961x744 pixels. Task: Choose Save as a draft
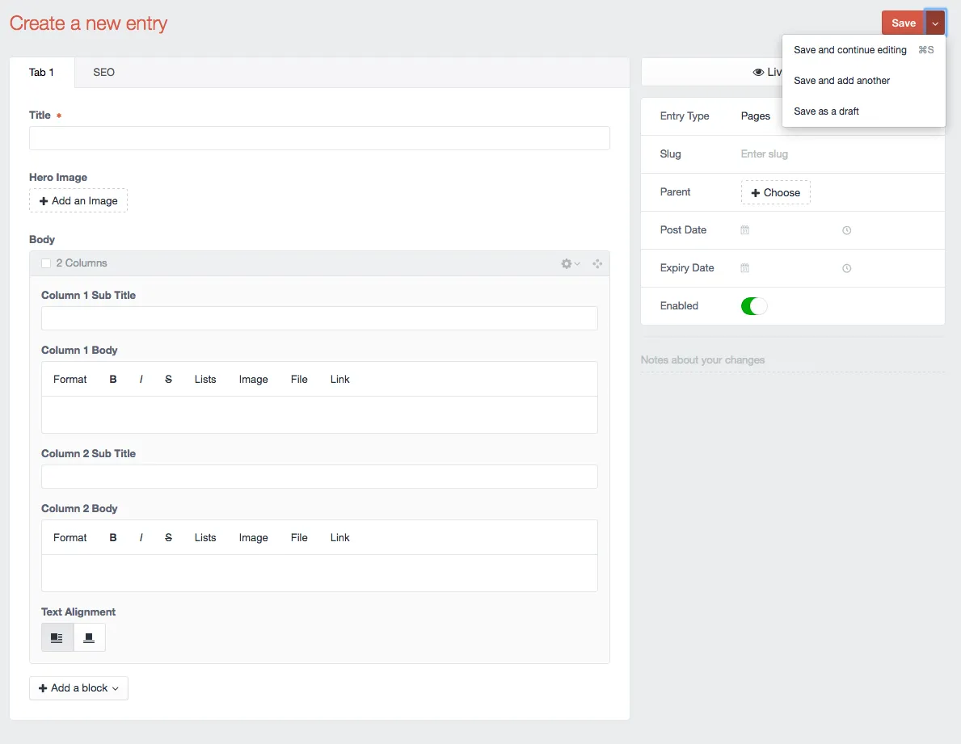click(863, 111)
